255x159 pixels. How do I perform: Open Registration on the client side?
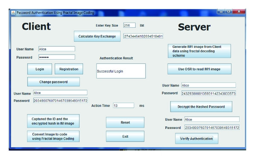tap(69, 69)
